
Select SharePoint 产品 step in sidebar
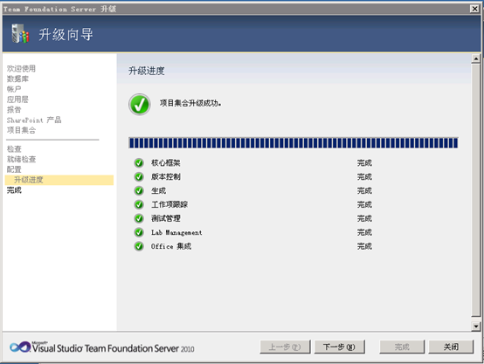pyautogui.click(x=34, y=120)
